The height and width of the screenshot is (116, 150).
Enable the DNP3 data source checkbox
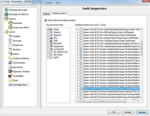48,57
